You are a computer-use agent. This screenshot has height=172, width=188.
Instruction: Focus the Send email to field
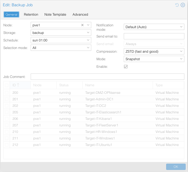[x=154, y=36]
